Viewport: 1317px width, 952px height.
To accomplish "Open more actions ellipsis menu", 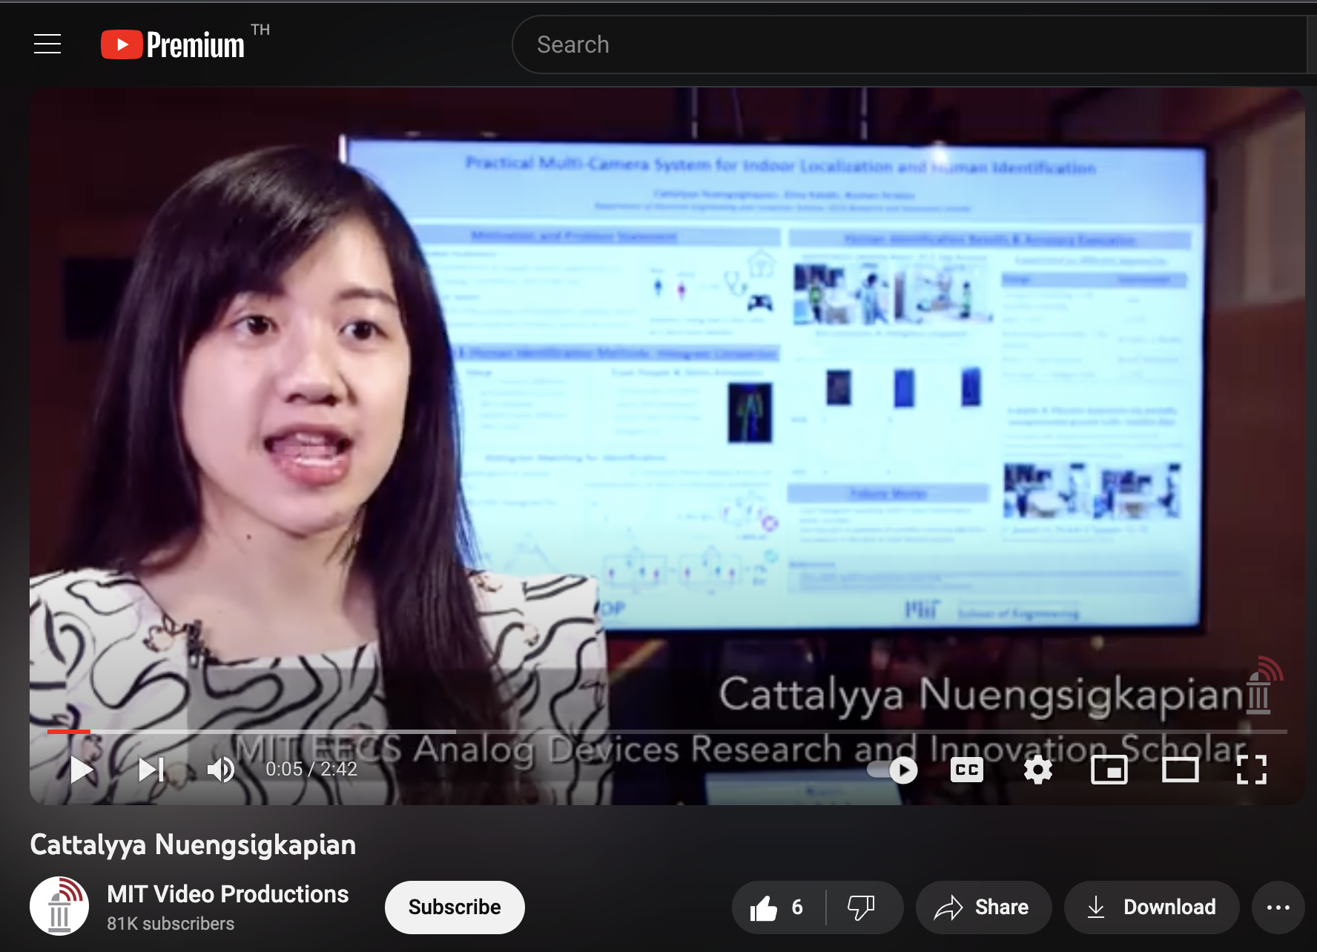I will (x=1278, y=907).
